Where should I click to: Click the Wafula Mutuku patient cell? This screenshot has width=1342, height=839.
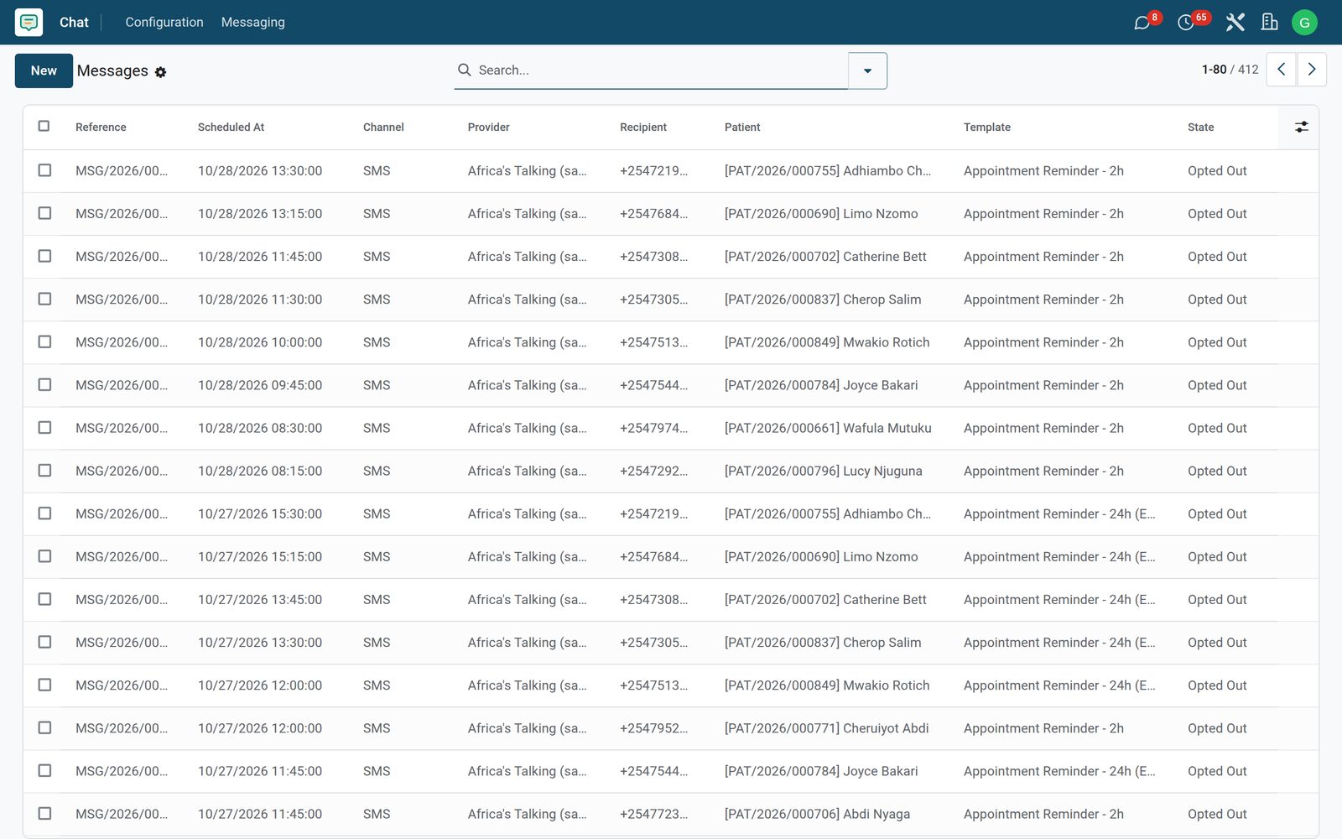(828, 428)
